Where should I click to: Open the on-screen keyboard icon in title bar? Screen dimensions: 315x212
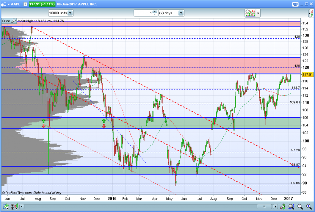click(295, 4)
